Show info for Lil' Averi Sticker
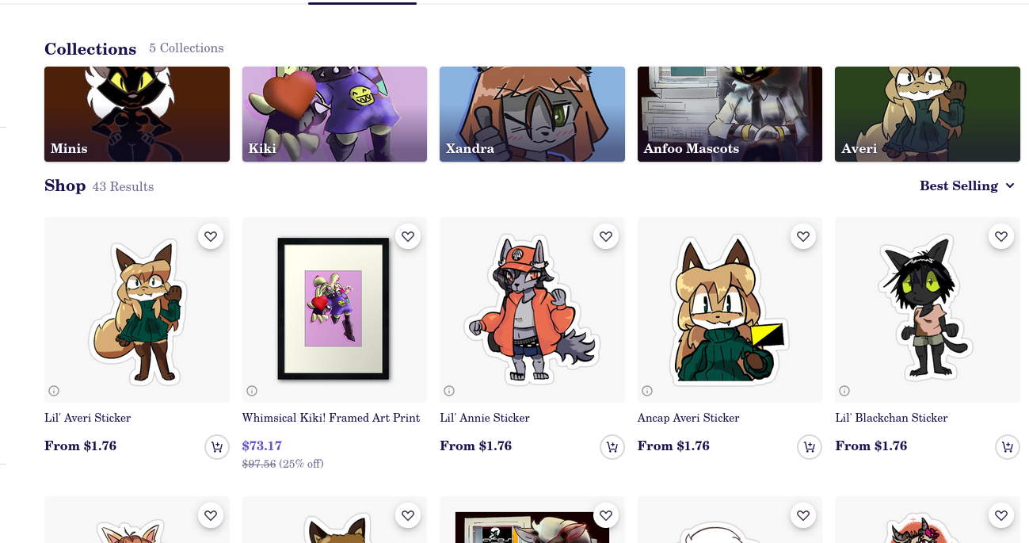Image resolution: width=1029 pixels, height=543 pixels. tap(54, 391)
